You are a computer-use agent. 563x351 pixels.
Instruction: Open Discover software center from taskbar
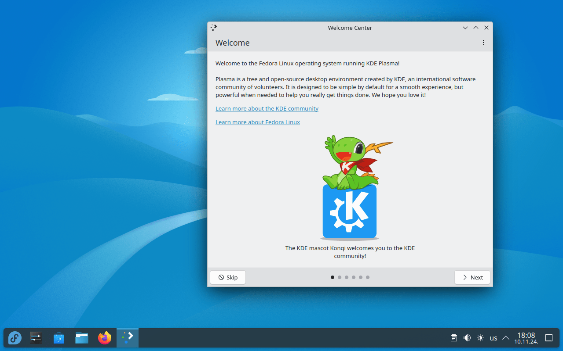click(x=59, y=338)
